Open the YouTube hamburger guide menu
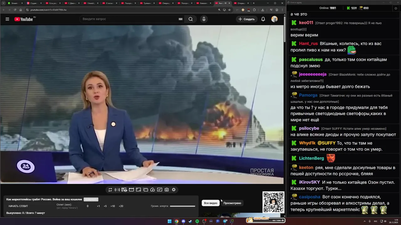This screenshot has width=401, height=225. tap(7, 19)
